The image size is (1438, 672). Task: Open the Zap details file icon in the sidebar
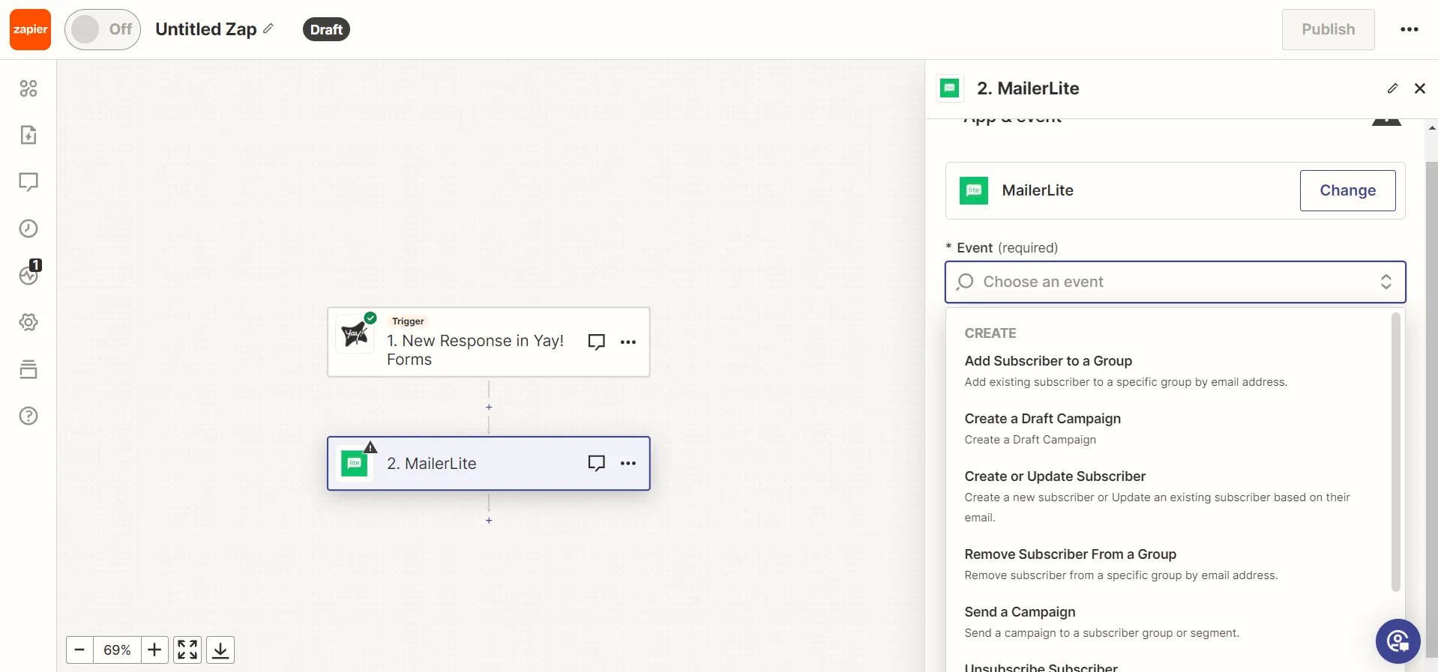click(x=28, y=135)
